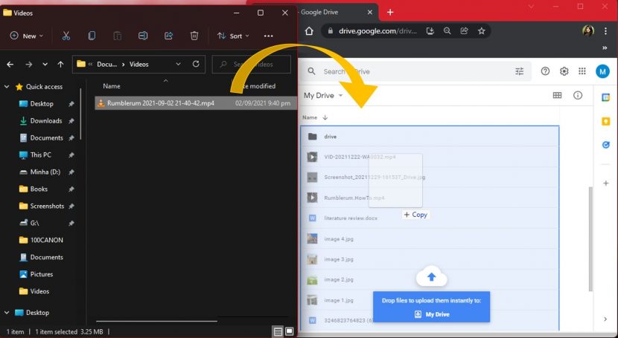Image resolution: width=618 pixels, height=338 pixels.
Task: Click the zoom magnifier icon in address bar
Action: tap(447, 30)
